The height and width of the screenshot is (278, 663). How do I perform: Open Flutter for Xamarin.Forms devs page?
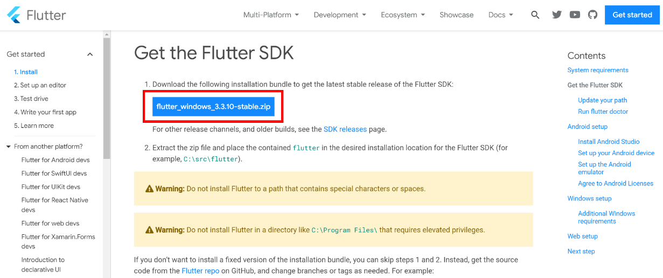[58, 241]
